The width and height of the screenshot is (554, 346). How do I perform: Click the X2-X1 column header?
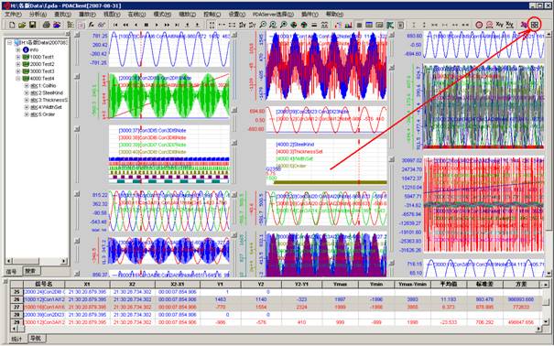[178, 284]
